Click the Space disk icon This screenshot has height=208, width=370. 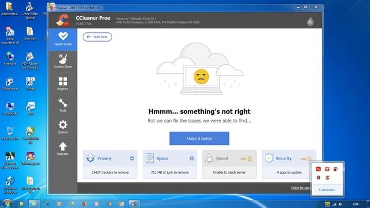click(x=150, y=158)
